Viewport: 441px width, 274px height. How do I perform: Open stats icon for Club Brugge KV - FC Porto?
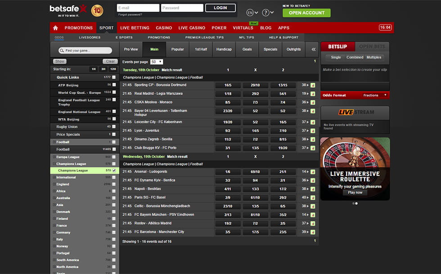[313, 148]
